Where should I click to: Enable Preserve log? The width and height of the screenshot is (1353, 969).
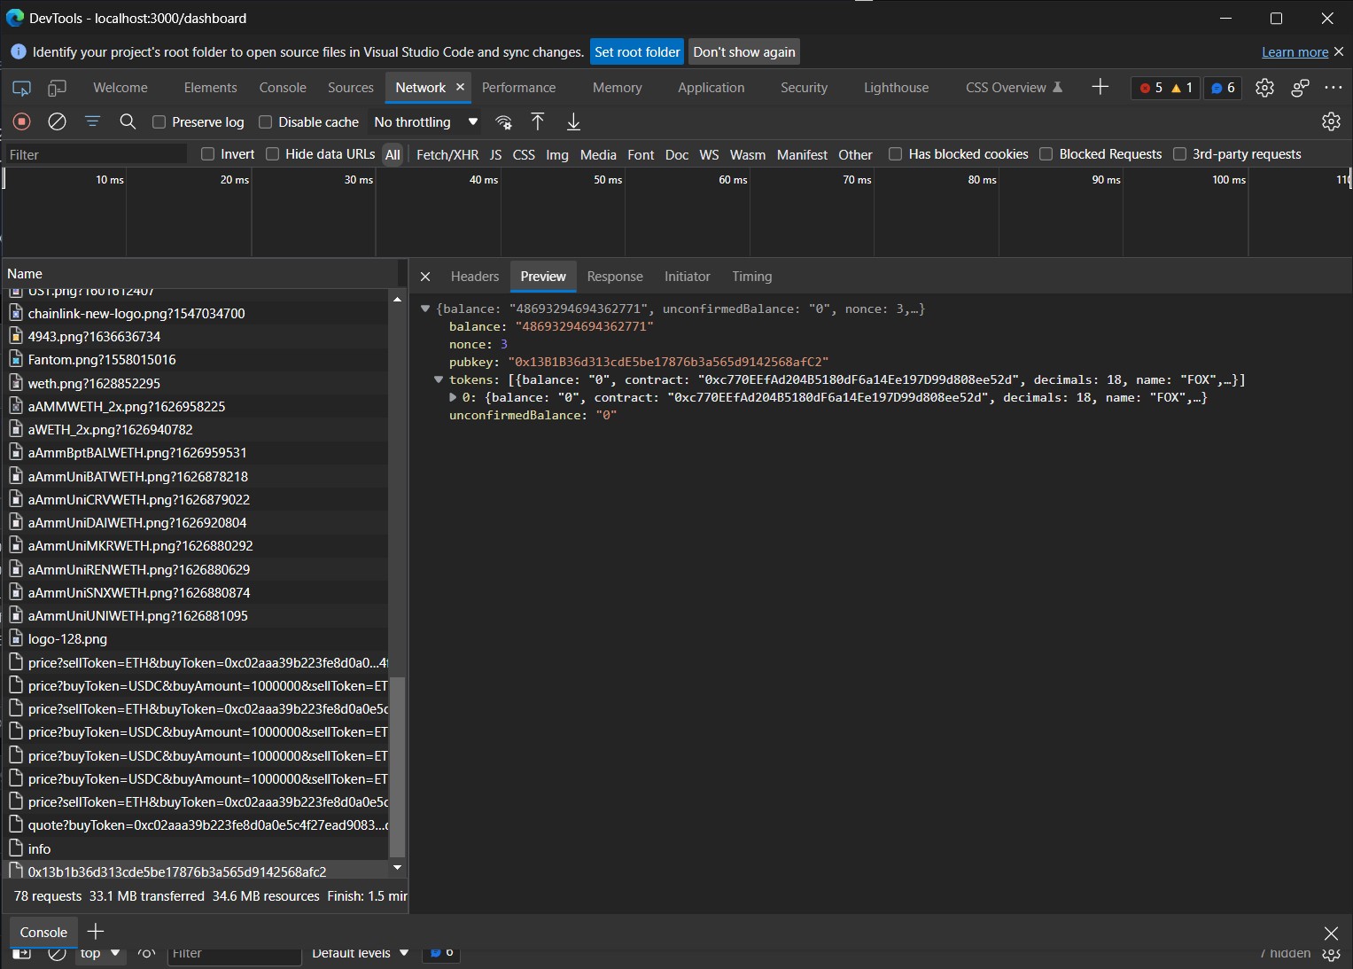click(159, 121)
